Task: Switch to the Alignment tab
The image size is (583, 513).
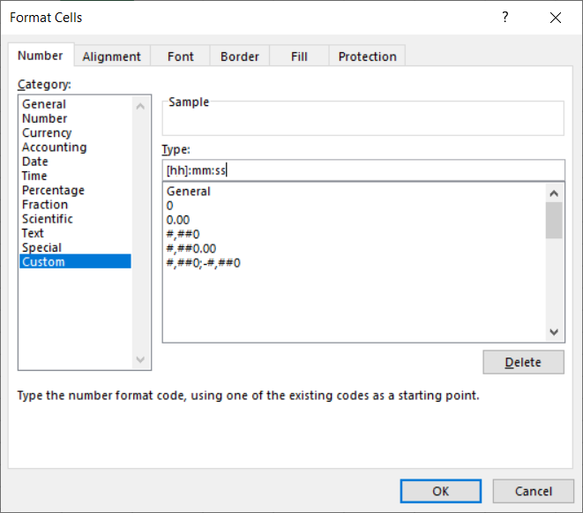Action: click(x=111, y=57)
